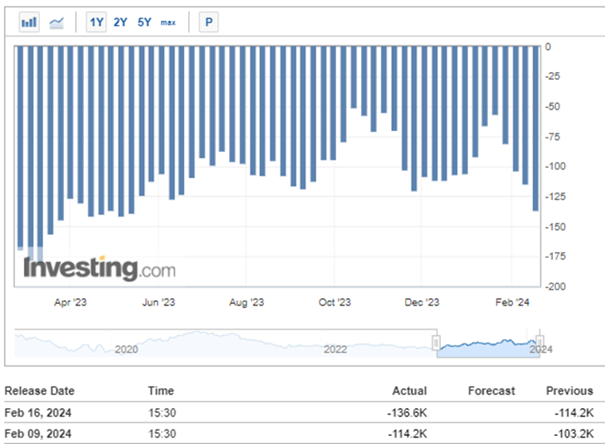Click the Actual column header
This screenshot has height=444, width=605.
point(410,390)
